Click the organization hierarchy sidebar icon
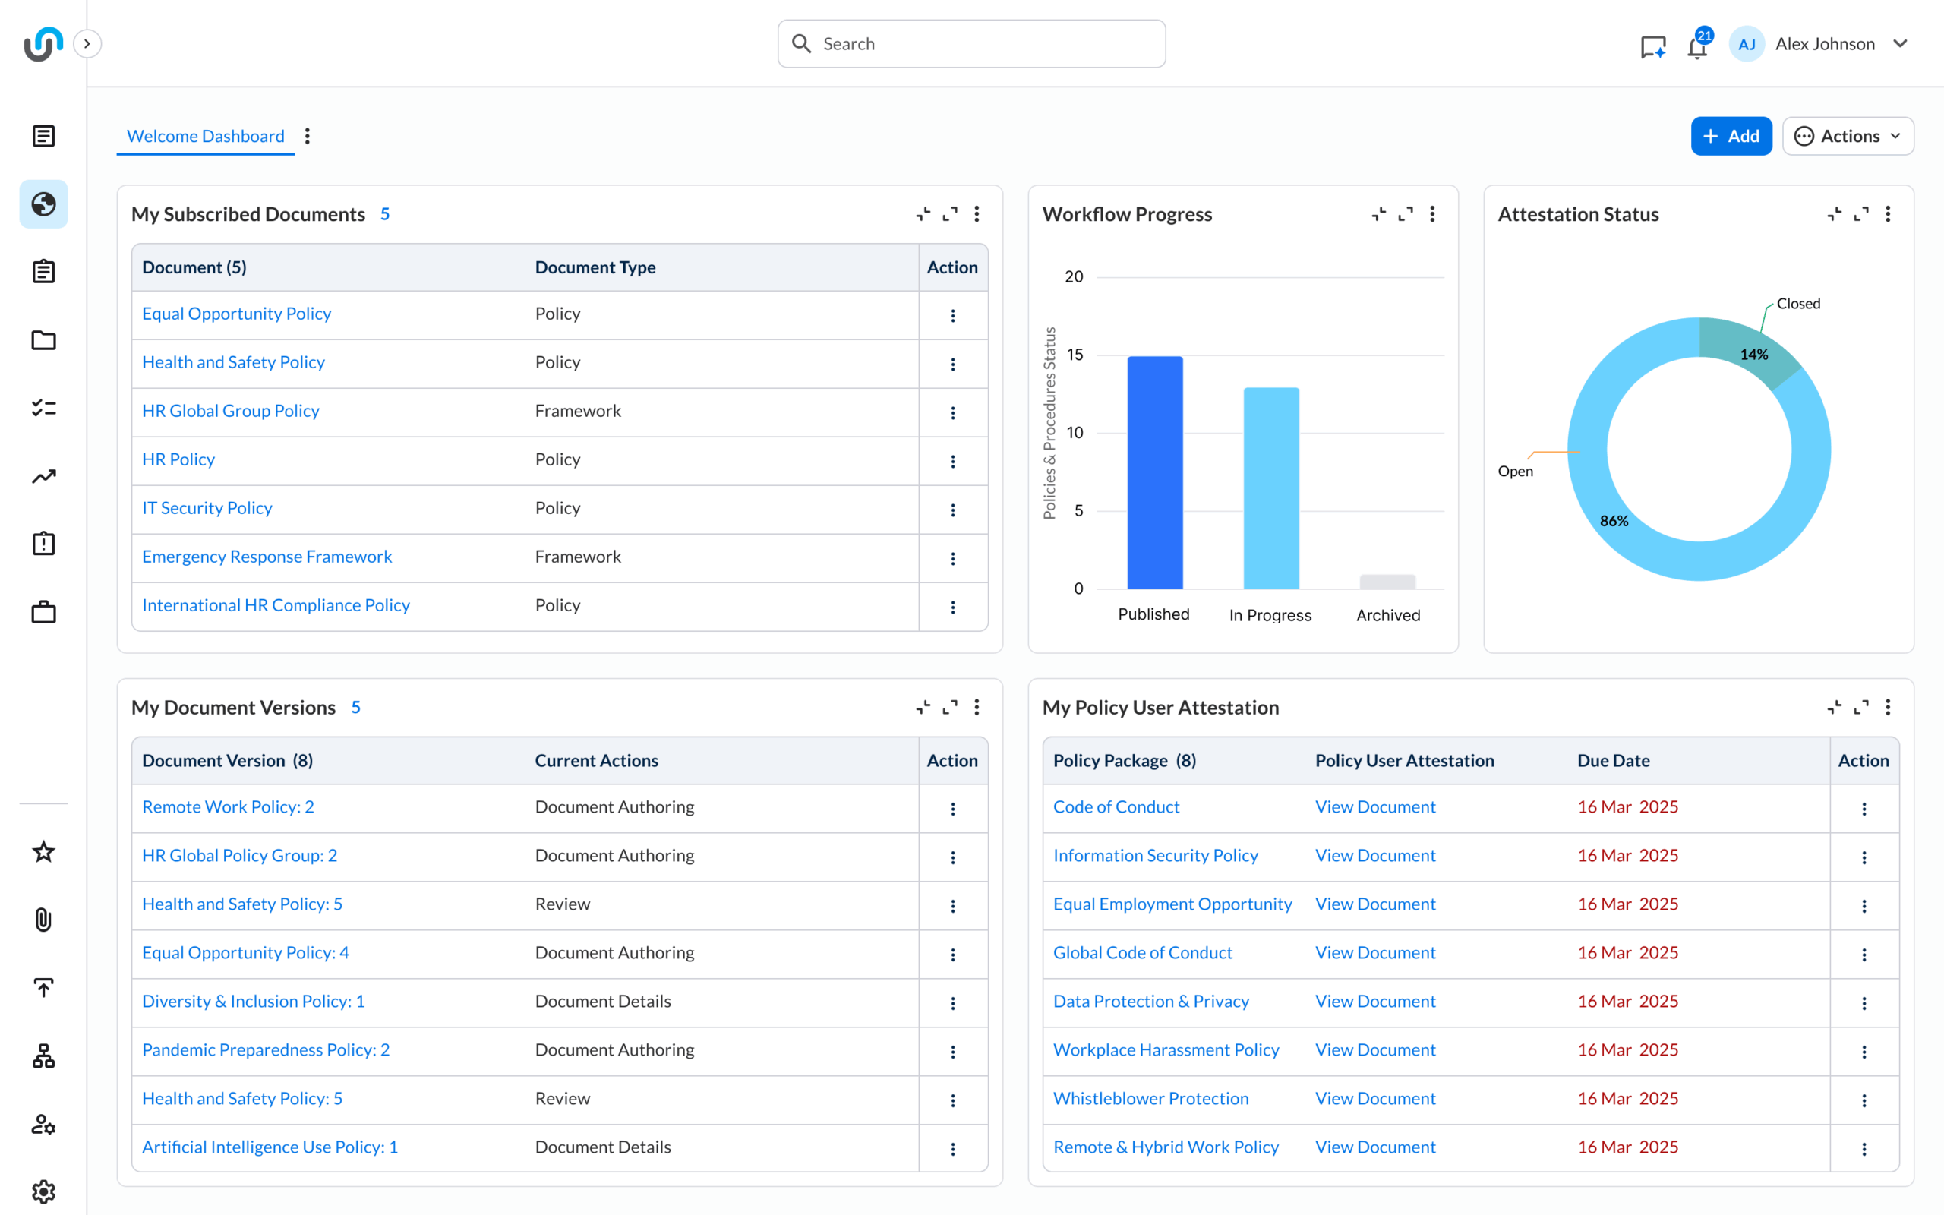 pyautogui.click(x=43, y=1056)
